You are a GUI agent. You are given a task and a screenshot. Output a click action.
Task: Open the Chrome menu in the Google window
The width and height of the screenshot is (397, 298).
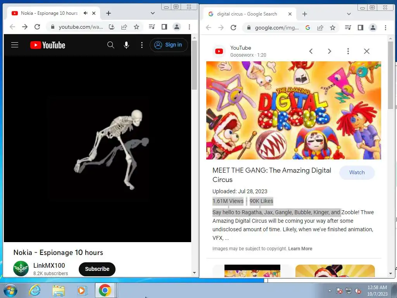tap(386, 28)
